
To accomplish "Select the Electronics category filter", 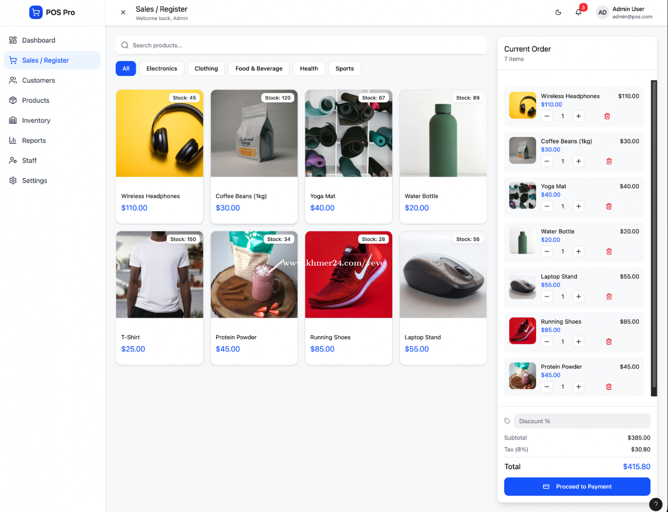I will pyautogui.click(x=162, y=69).
